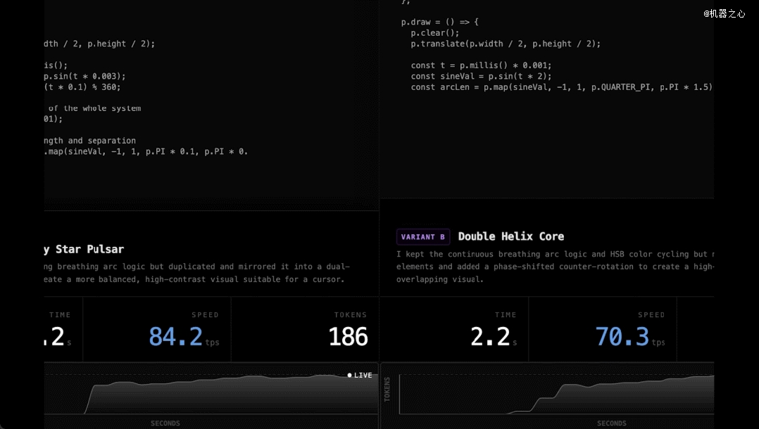The width and height of the screenshot is (759, 429).
Task: Click the vertical TOKENS axis label
Action: coord(387,389)
